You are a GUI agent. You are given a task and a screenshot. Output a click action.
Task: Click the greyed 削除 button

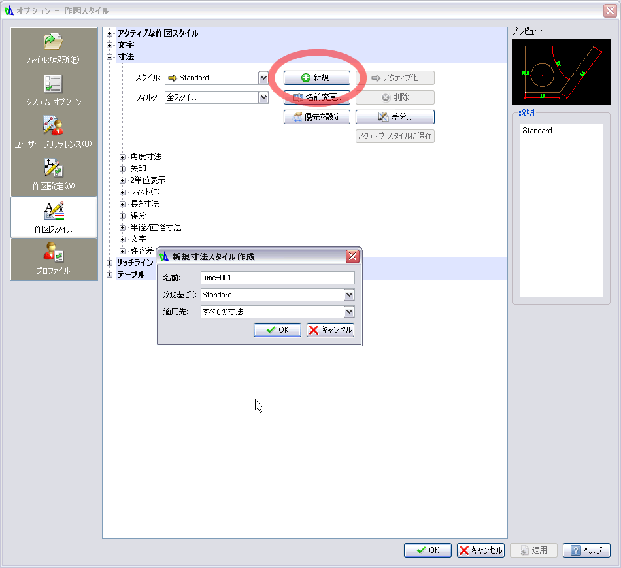(395, 97)
